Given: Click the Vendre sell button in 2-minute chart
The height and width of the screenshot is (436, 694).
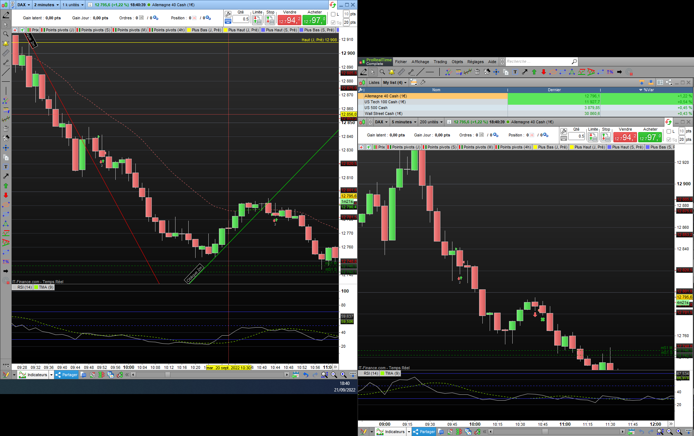Looking at the screenshot, I should pos(289,20).
